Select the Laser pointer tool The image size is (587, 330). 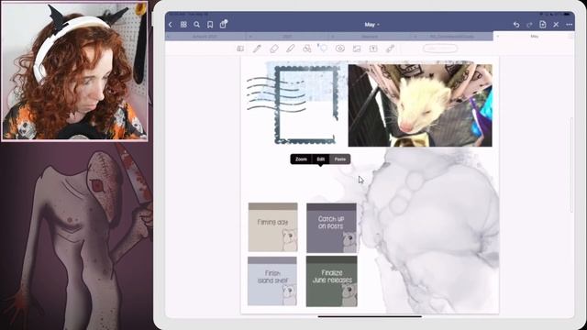[390, 49]
